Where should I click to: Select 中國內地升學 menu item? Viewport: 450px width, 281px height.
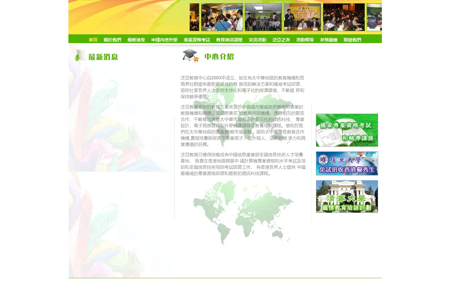pyautogui.click(x=164, y=40)
